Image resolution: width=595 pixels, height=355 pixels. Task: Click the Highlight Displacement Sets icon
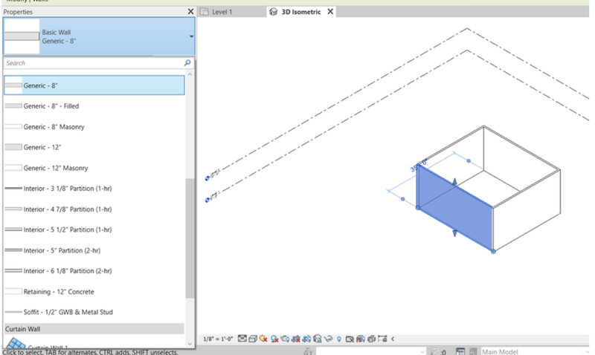tap(371, 339)
